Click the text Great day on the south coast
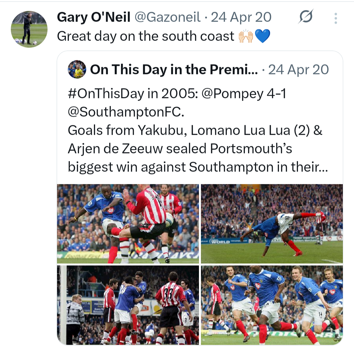This screenshot has height=350, width=354. pos(146,37)
